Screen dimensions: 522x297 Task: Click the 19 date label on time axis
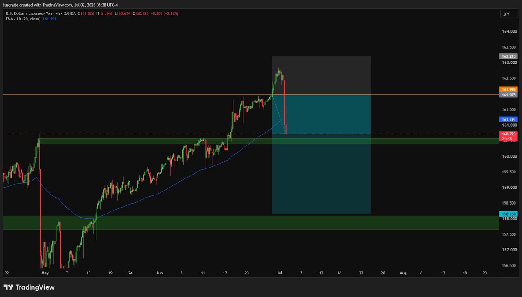coord(110,273)
